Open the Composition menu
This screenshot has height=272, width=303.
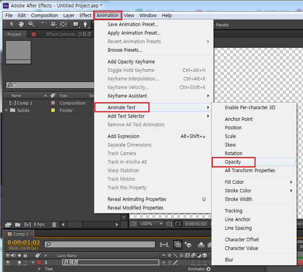(44, 15)
